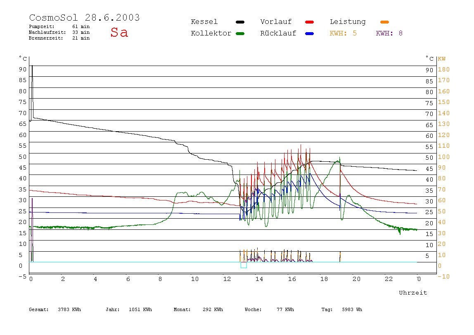Click the '-10' mark on KW axis
This screenshot has height=335, width=474.
(443, 276)
